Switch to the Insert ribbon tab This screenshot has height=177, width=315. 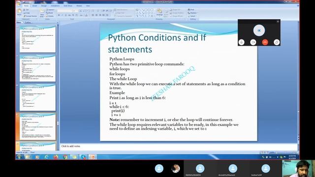click(35, 6)
